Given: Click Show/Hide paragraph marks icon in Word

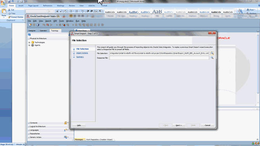Looking at the screenshot, I should pos(100,11).
